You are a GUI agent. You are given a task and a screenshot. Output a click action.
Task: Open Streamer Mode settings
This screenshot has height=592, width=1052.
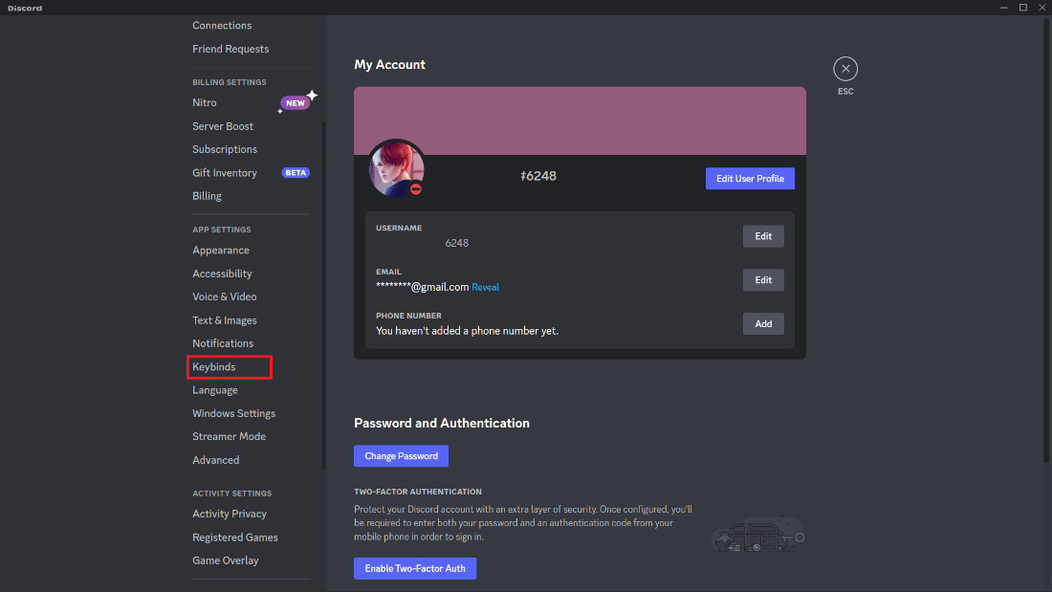[229, 436]
